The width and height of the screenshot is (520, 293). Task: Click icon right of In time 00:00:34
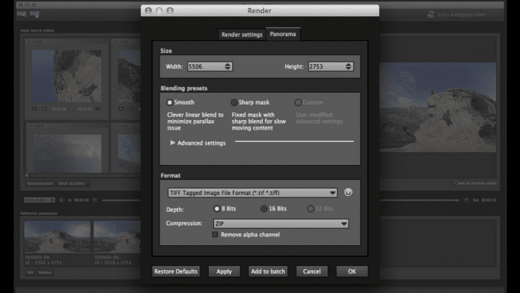point(95,200)
